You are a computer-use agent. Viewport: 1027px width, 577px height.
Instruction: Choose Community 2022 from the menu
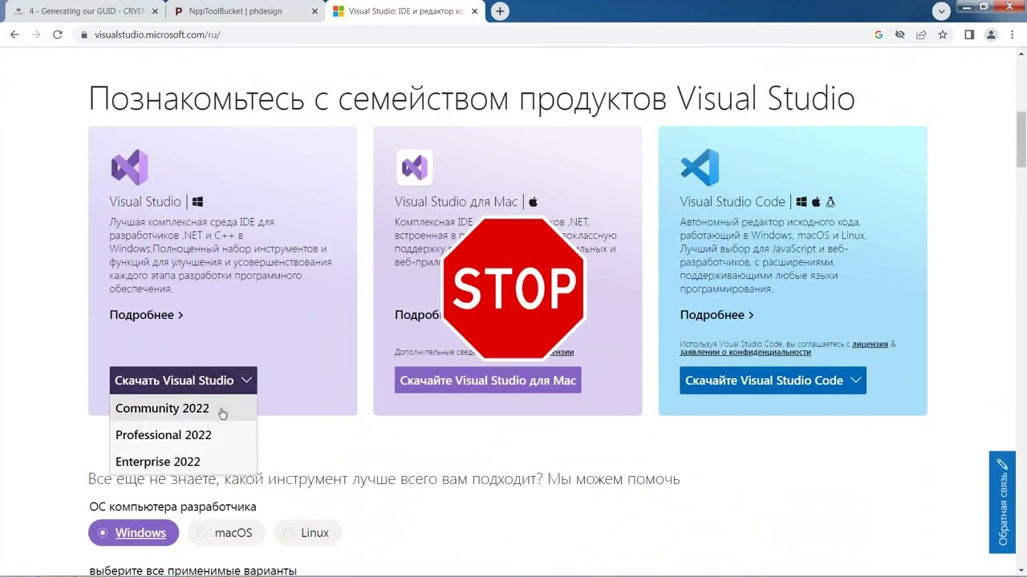click(183, 408)
